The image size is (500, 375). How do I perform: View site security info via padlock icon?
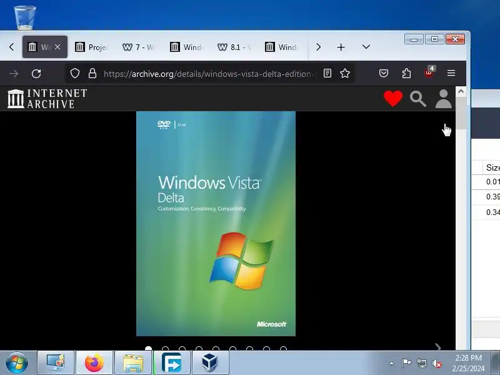coord(92,73)
